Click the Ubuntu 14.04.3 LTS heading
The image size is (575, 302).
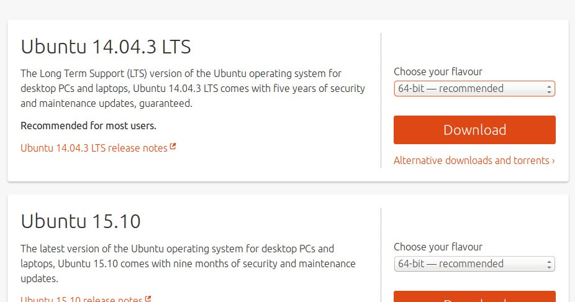106,47
